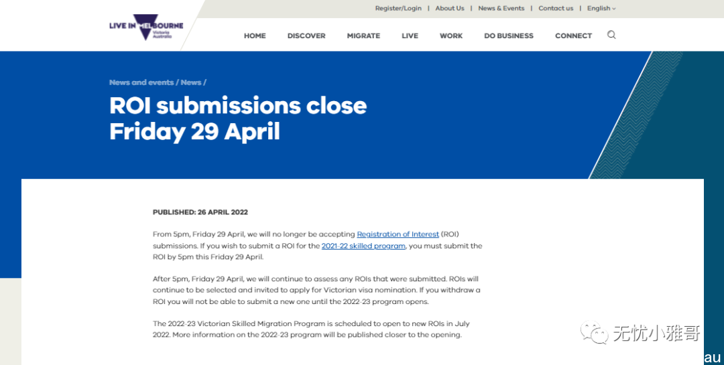Screen dimensions: 724x365
Task: Click the News and events breadcrumb
Action: (x=141, y=82)
